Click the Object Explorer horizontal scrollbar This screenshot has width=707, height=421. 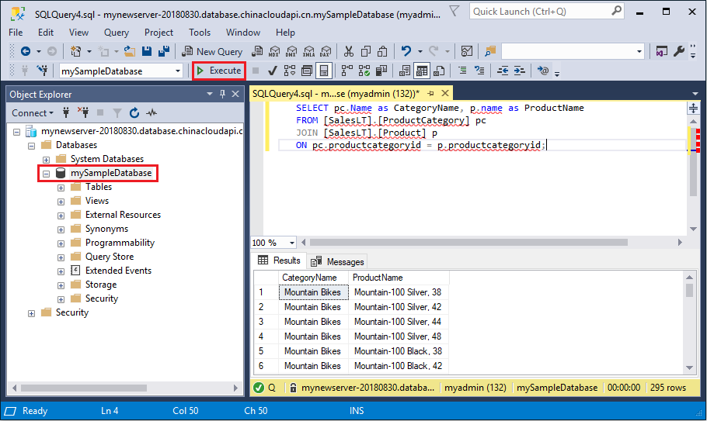83,388
